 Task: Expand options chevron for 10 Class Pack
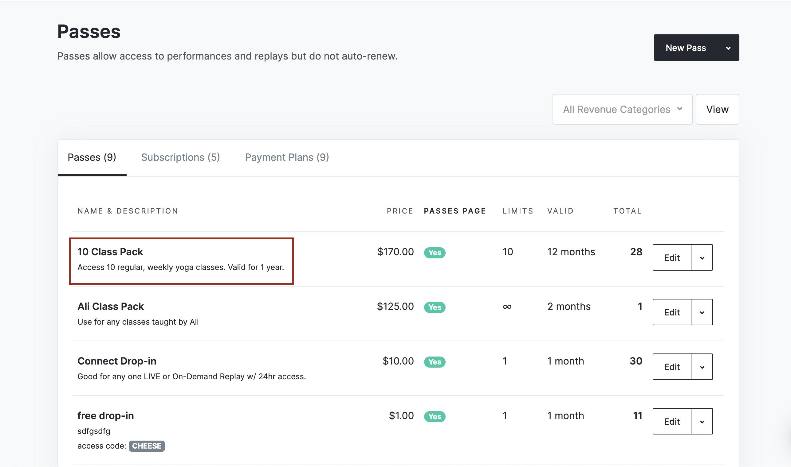click(702, 258)
